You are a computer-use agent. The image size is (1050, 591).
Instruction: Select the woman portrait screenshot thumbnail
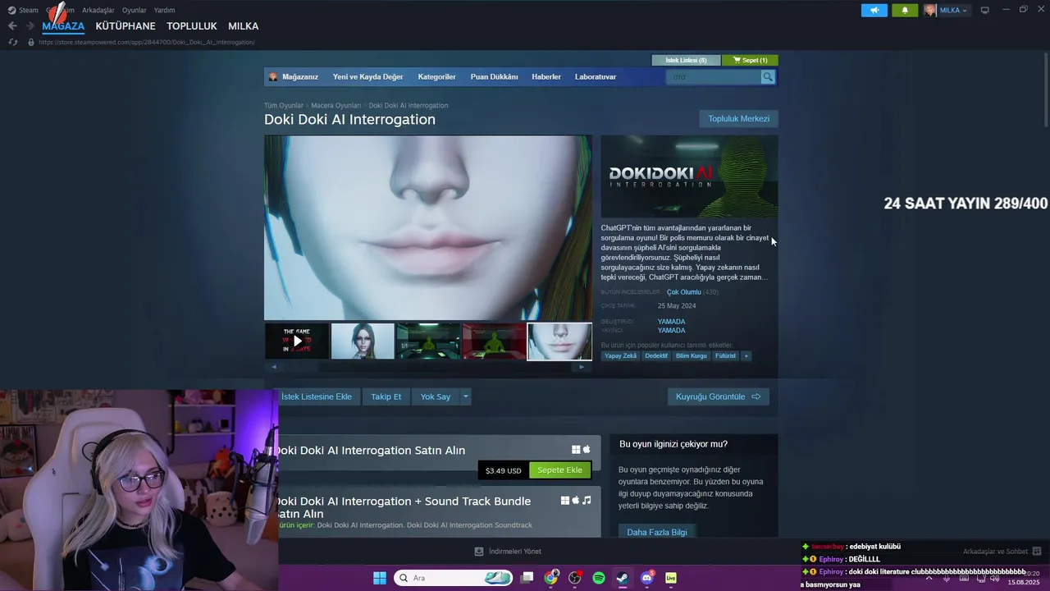click(x=363, y=341)
